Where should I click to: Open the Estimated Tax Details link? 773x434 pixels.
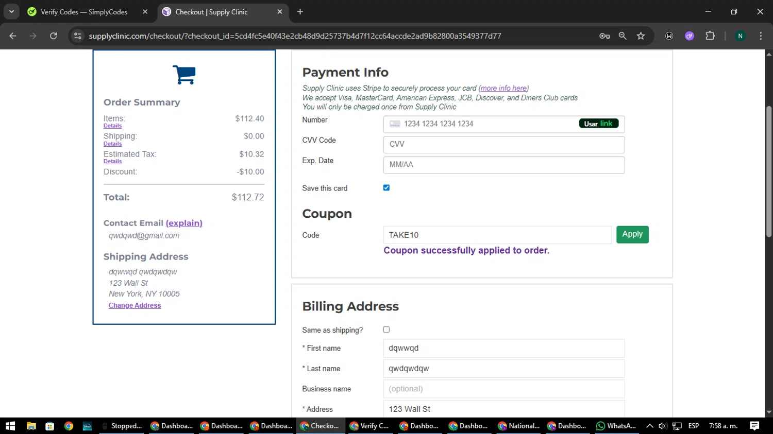112,161
